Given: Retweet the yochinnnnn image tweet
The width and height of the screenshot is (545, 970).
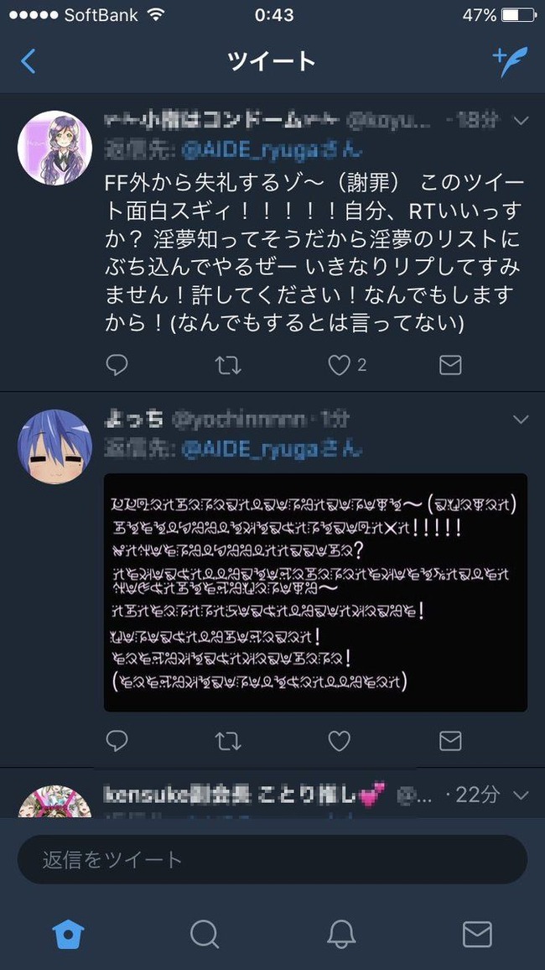Looking at the screenshot, I should point(228,740).
